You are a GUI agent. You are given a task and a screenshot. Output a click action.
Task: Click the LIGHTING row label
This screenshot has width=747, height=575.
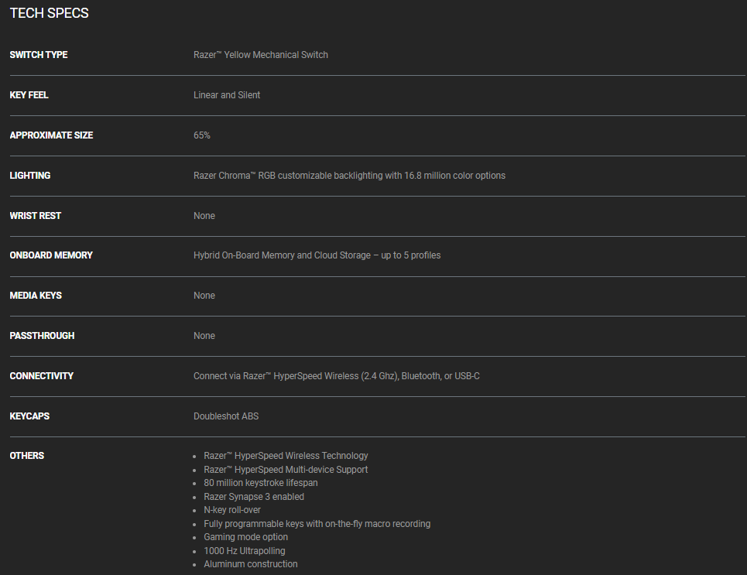30,176
